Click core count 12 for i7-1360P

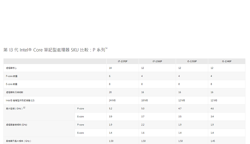(x=143, y=68)
